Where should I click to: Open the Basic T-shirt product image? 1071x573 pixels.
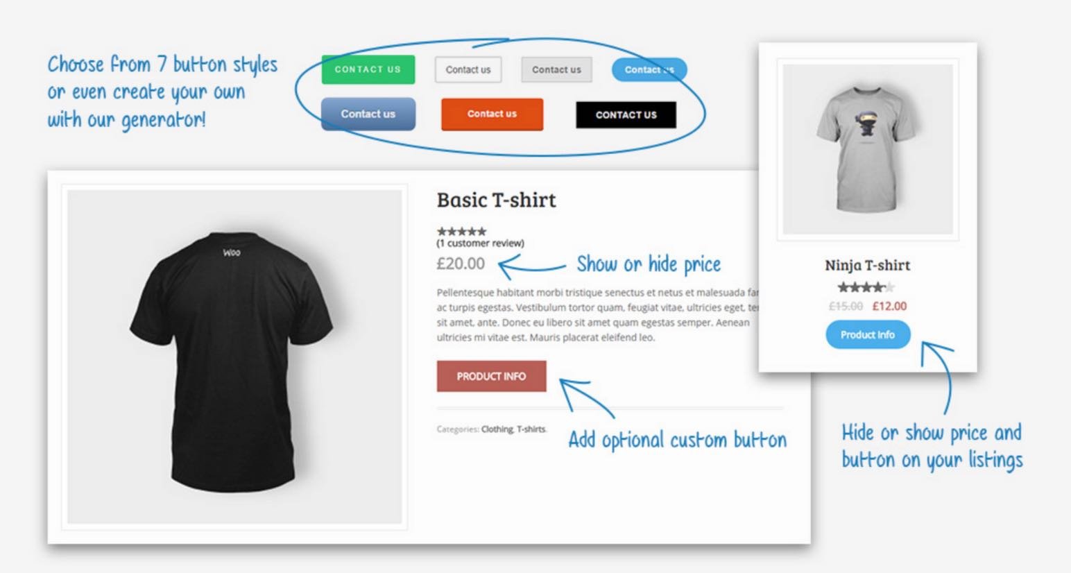[234, 357]
